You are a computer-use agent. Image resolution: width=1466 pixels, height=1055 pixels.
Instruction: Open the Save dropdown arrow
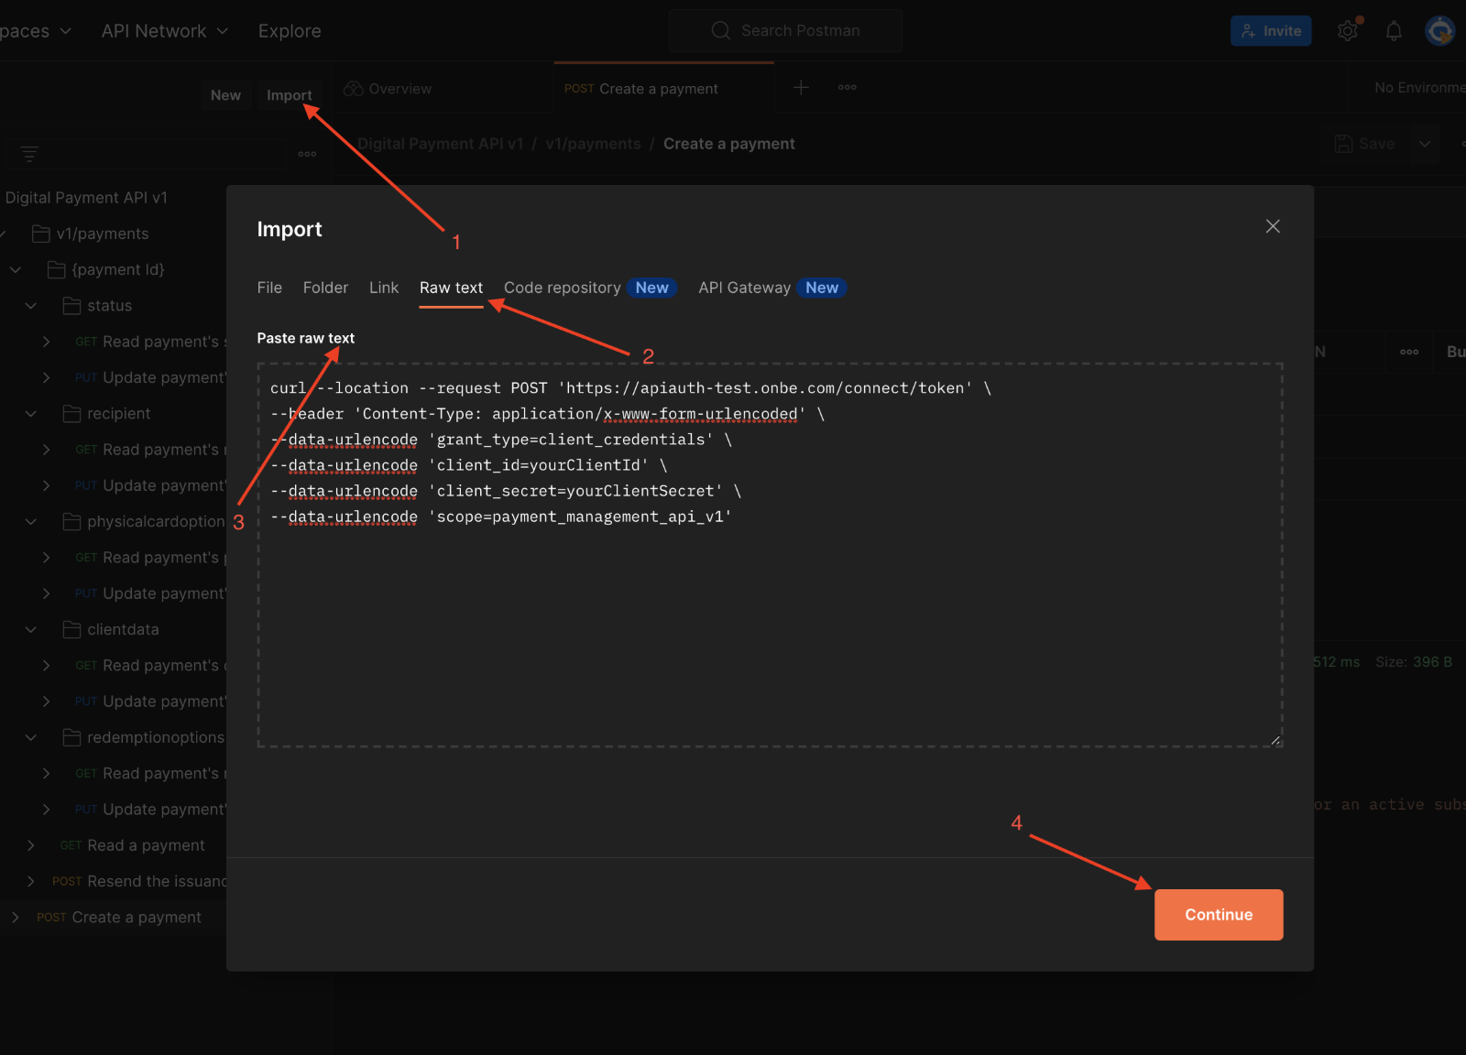[1425, 144]
